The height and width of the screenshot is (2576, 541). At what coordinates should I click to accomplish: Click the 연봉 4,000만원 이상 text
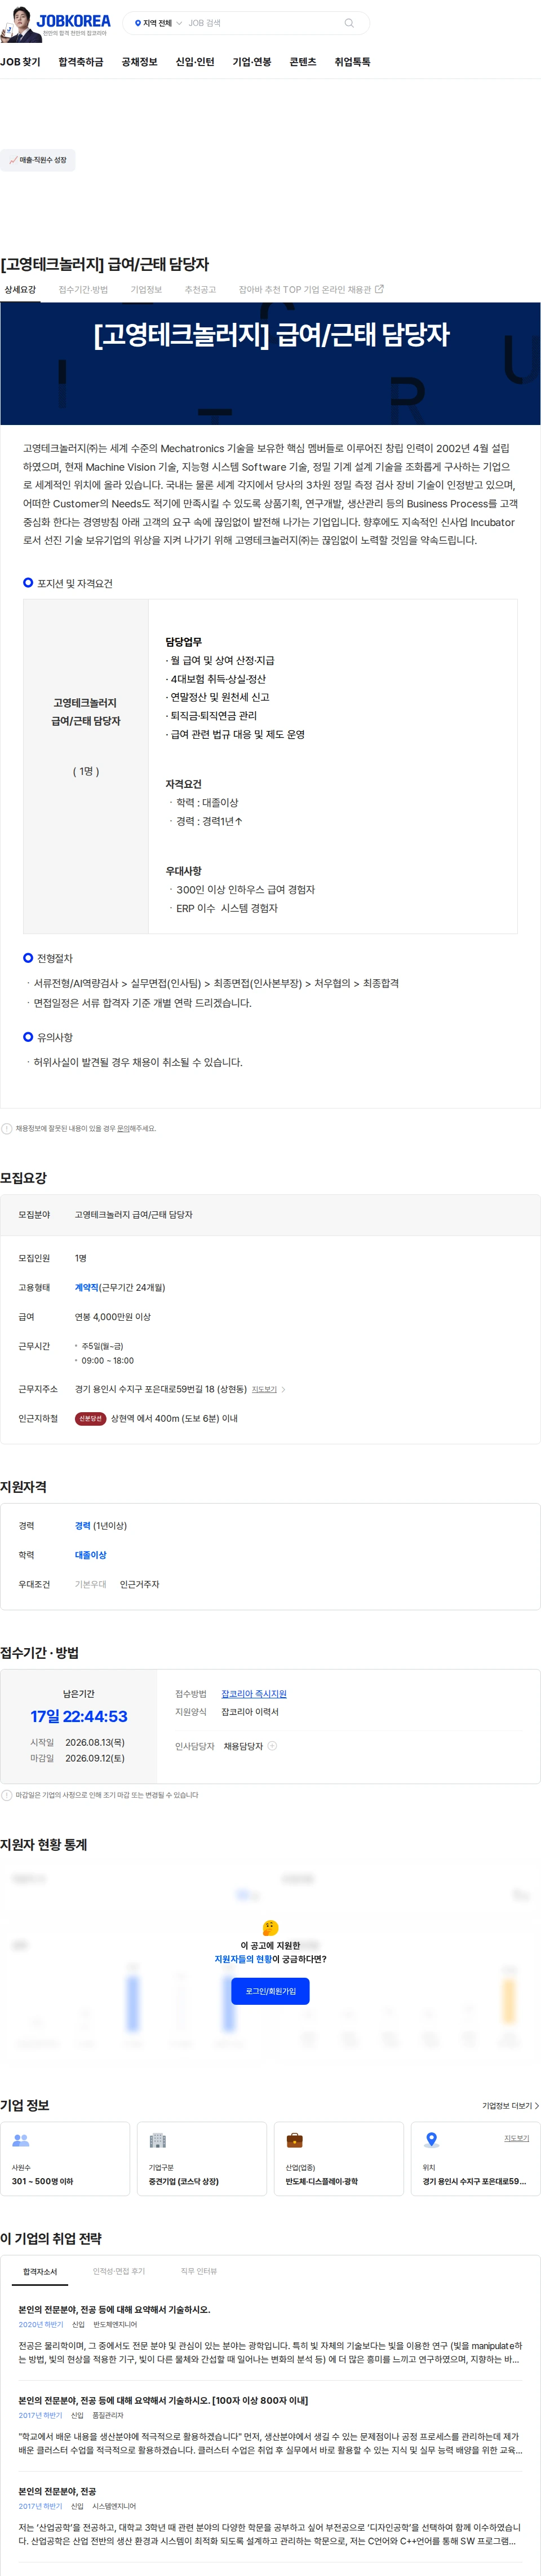(113, 1317)
